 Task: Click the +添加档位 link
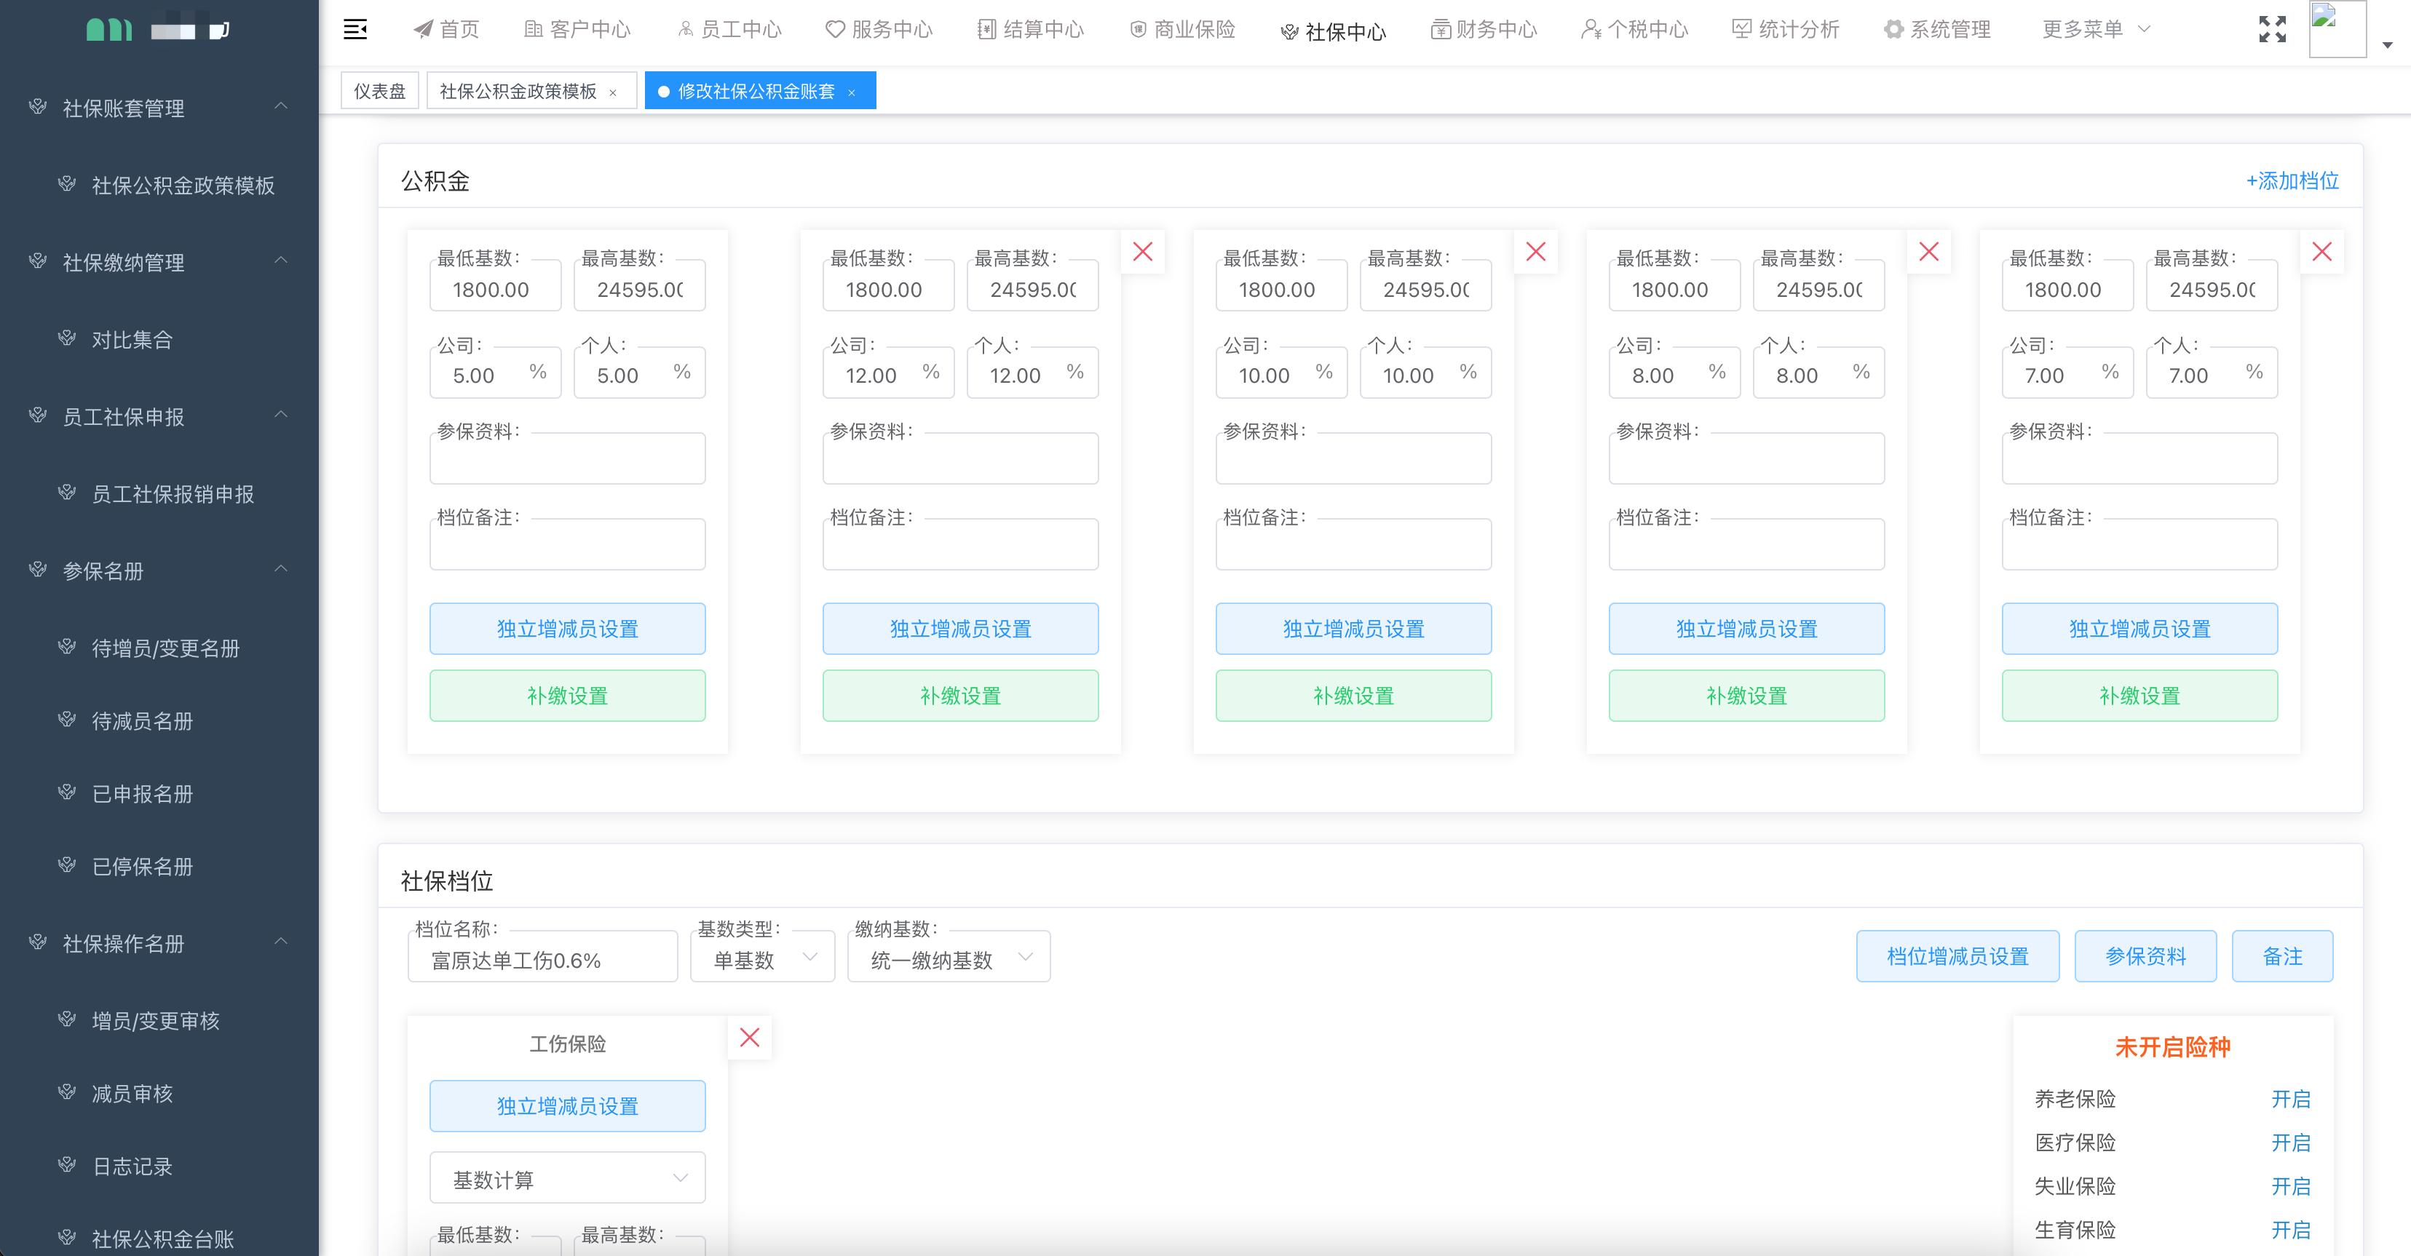point(2292,180)
